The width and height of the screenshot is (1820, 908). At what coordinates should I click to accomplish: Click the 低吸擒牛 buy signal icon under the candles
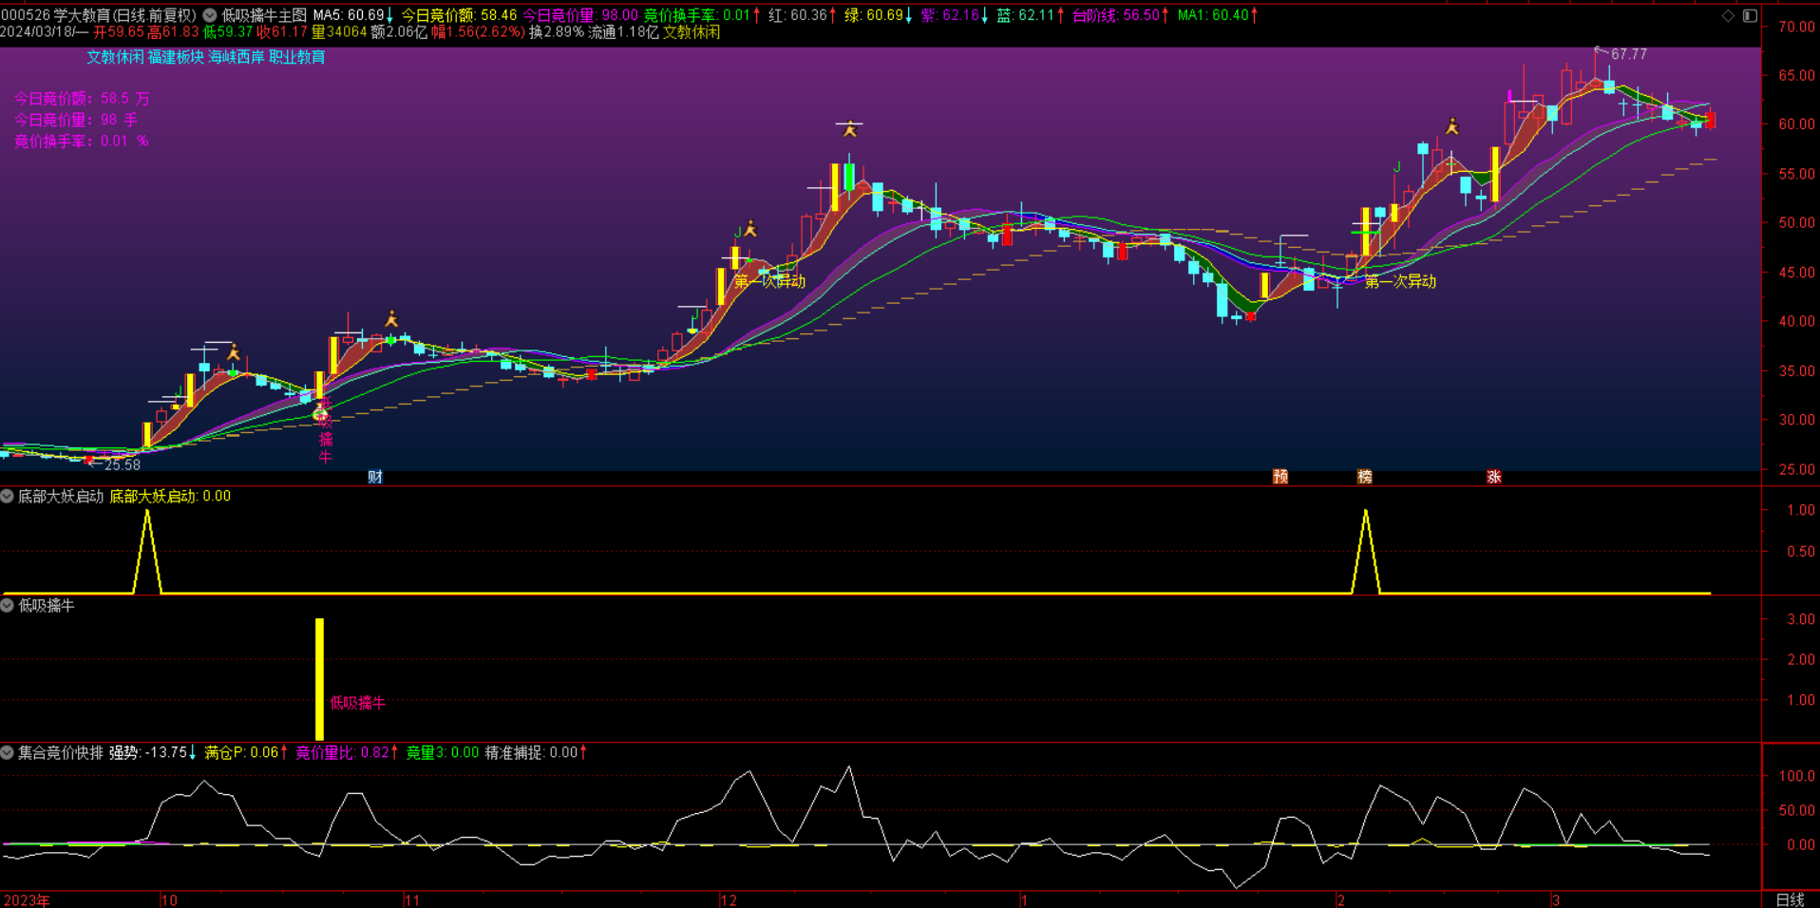point(320,414)
